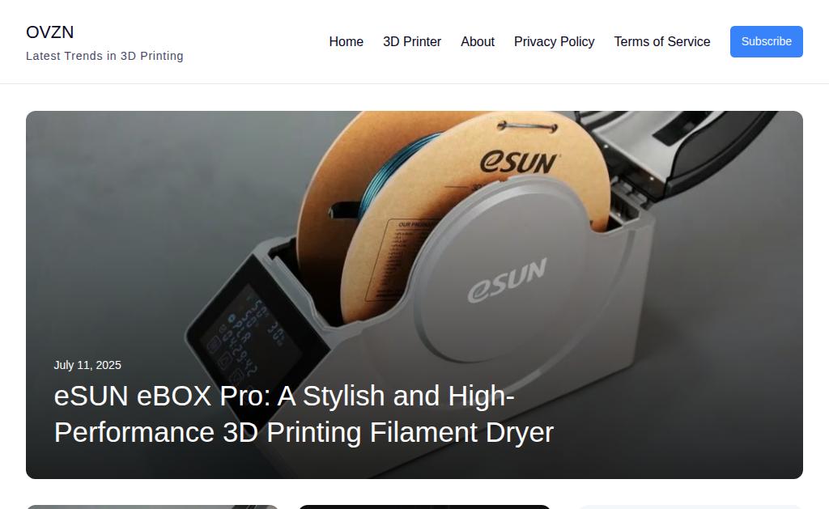This screenshot has width=829, height=509.
Task: View the Terms of Service page
Action: click(x=662, y=42)
